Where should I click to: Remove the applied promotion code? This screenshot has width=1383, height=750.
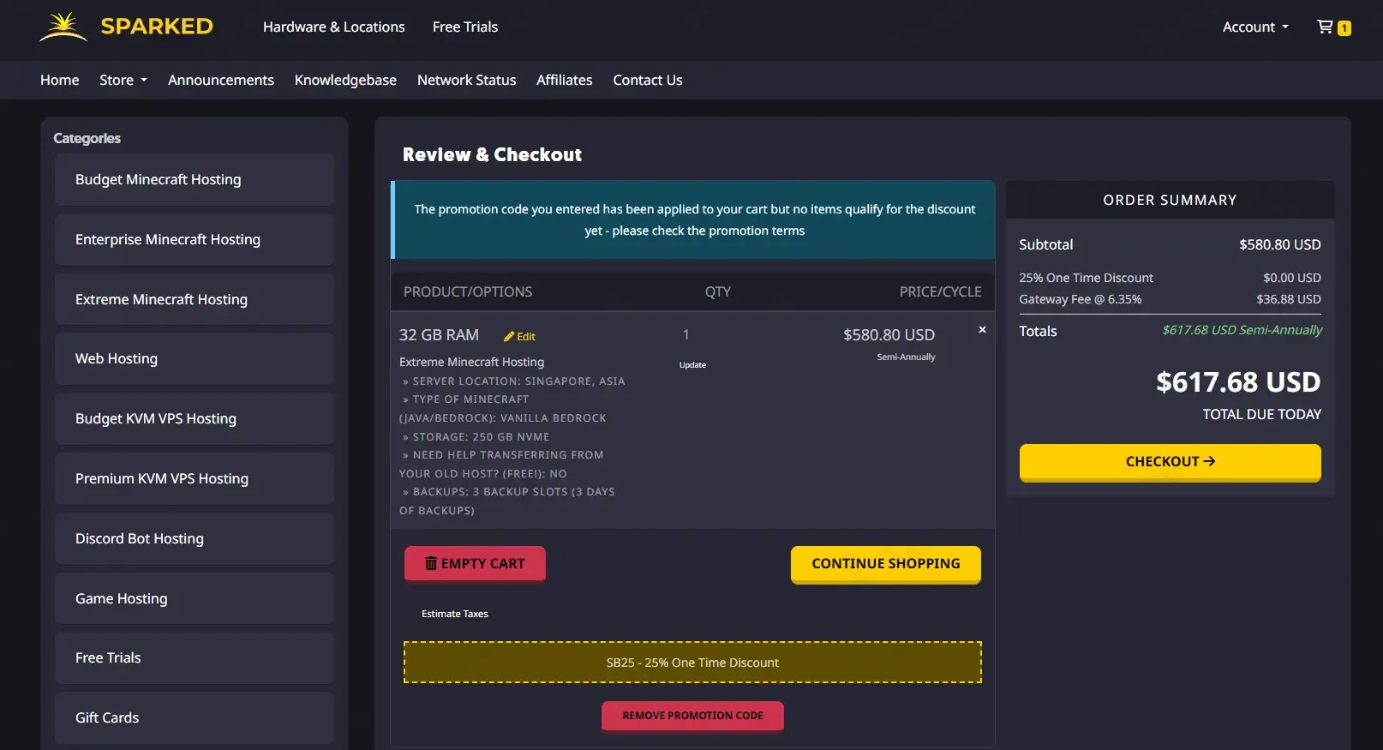692,716
